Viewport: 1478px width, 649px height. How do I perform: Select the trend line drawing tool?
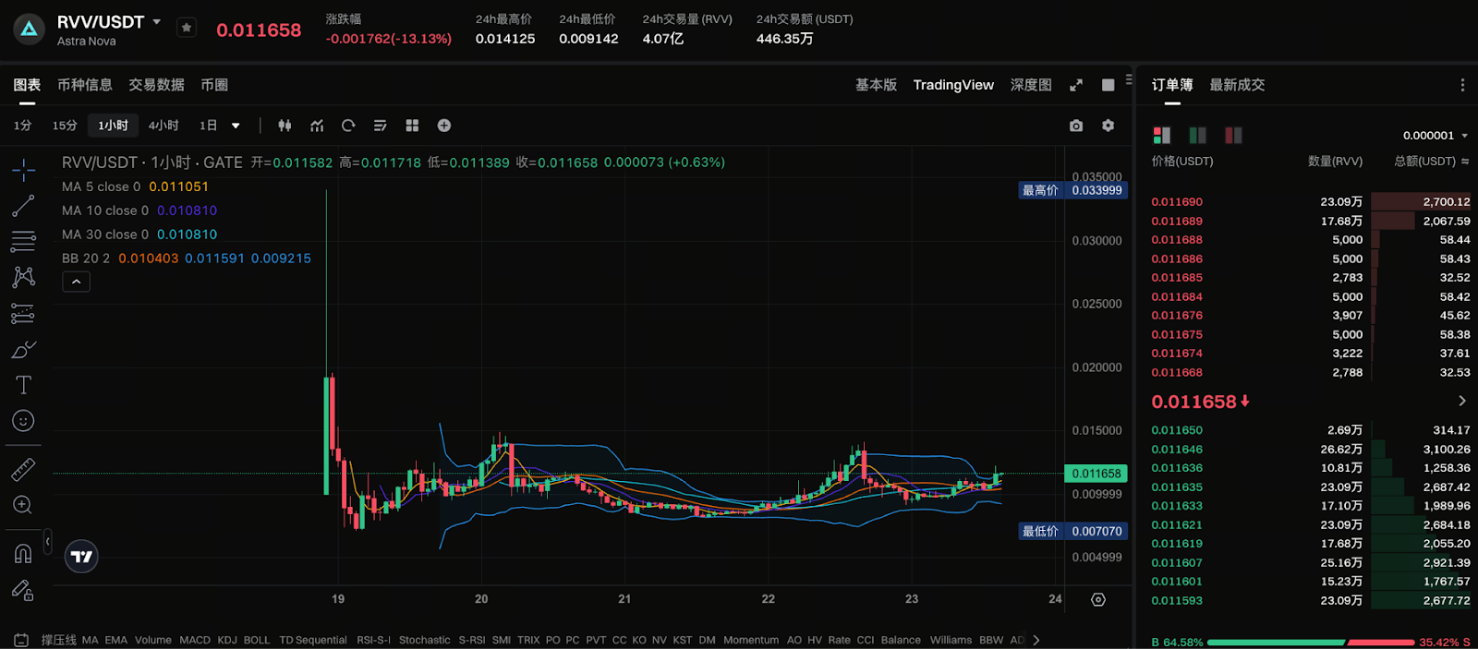(23, 206)
